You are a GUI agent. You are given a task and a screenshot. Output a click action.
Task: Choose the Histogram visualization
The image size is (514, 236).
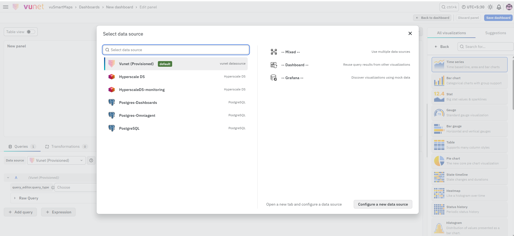470,227
